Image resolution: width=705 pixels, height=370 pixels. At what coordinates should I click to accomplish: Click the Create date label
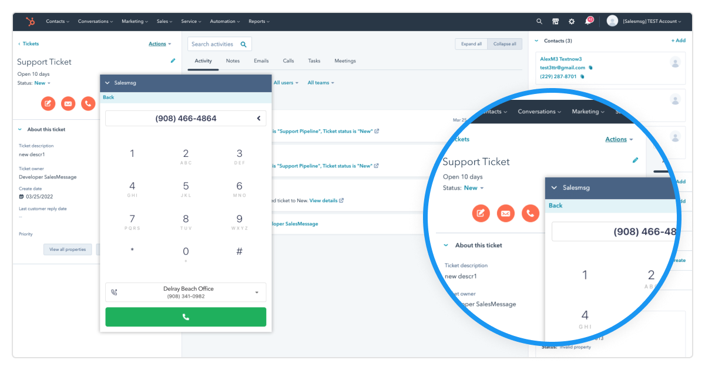tap(29, 189)
